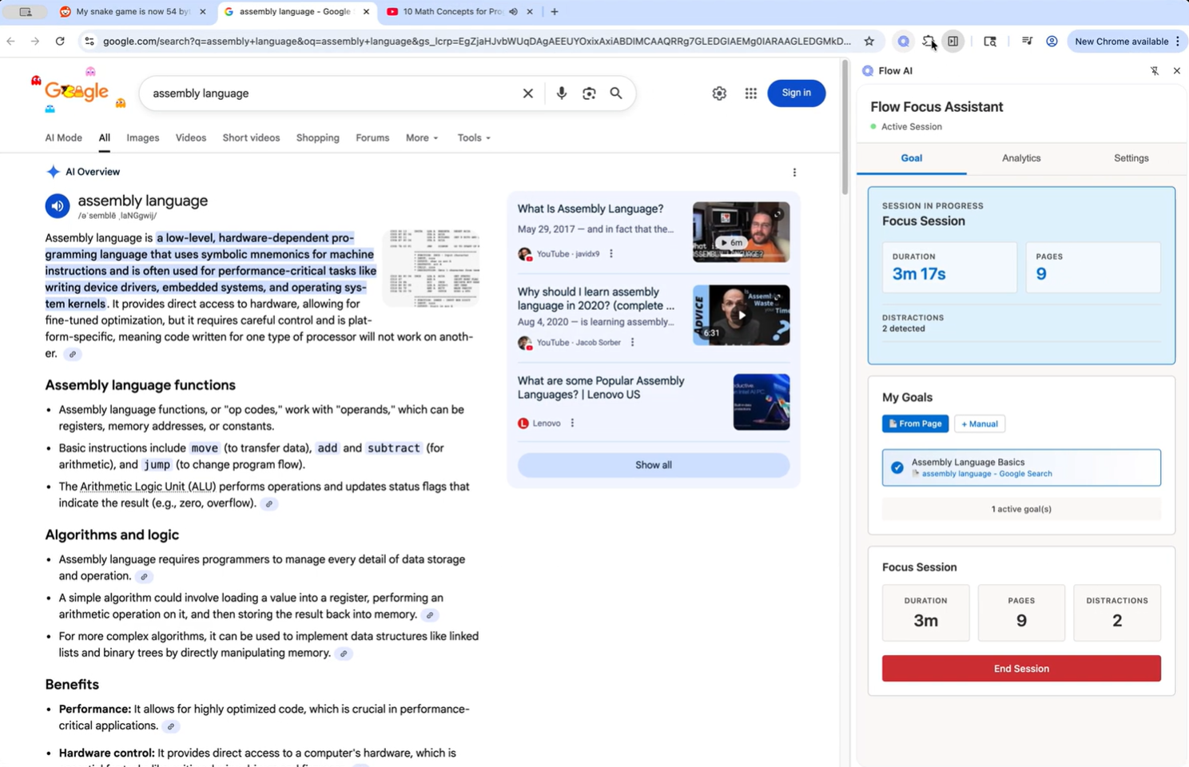Open the Videos search filter
The image size is (1189, 767).
point(191,138)
